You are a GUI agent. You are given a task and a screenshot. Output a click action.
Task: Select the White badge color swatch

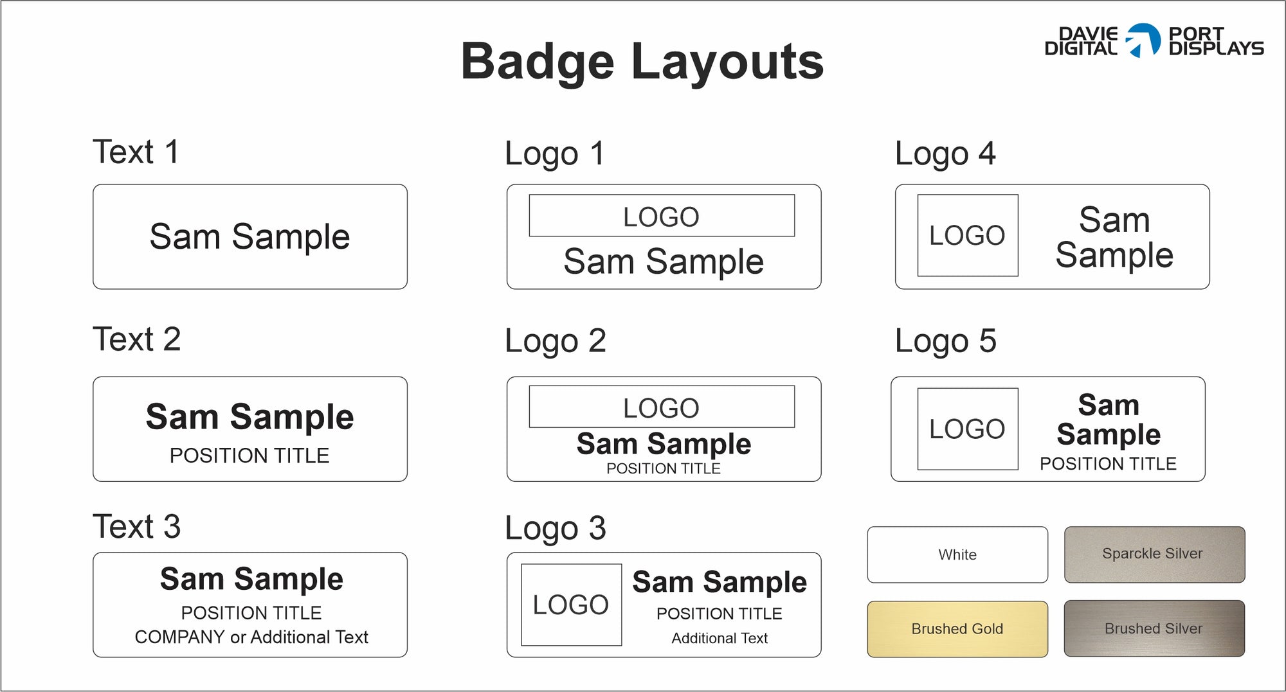[957, 554]
